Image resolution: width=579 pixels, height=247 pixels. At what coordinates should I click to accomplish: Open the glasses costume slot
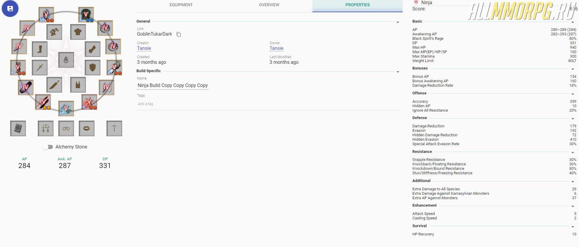(66, 128)
